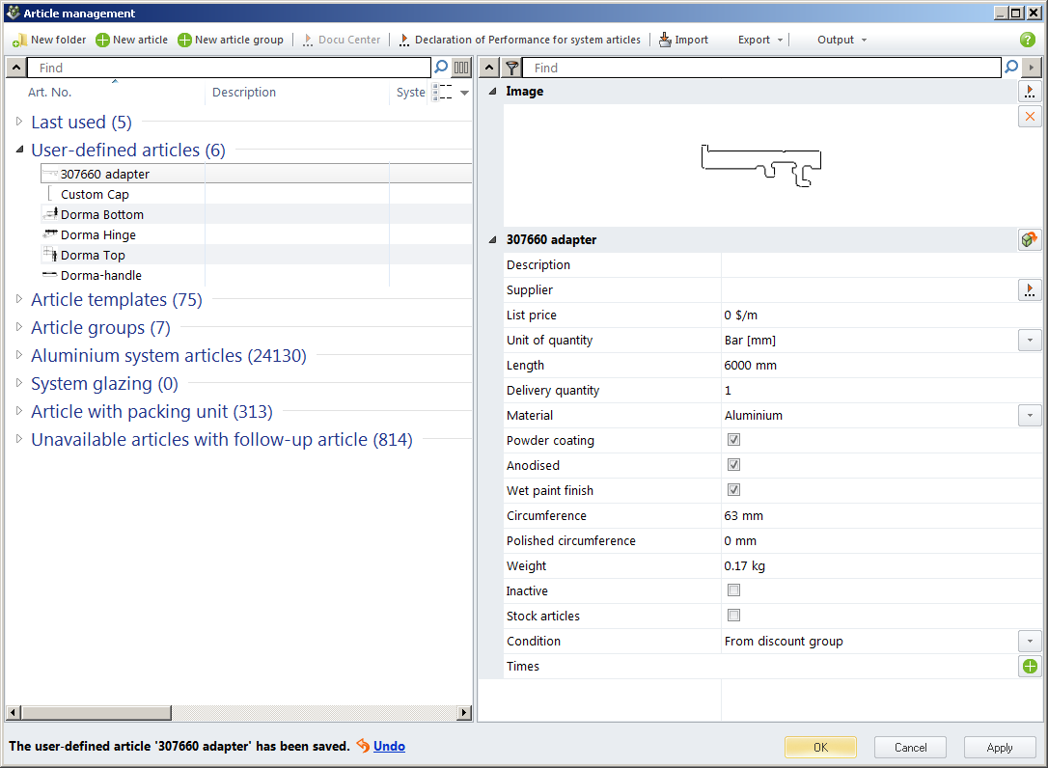
Task: Expand the Aluminium system articles group
Action: [x=19, y=356]
